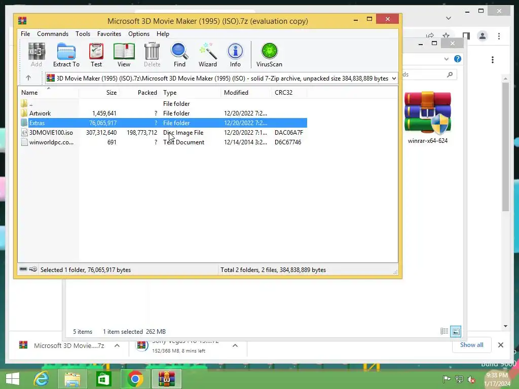Expand Sony Vegas download options chevron
This screenshot has width=519, height=389.
(235, 345)
